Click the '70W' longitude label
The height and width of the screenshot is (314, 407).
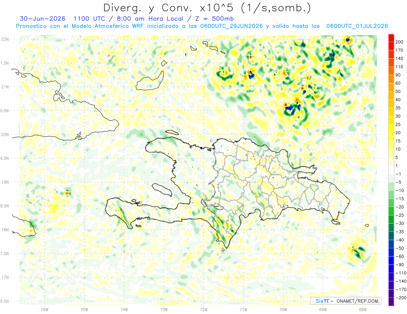pos(283,309)
